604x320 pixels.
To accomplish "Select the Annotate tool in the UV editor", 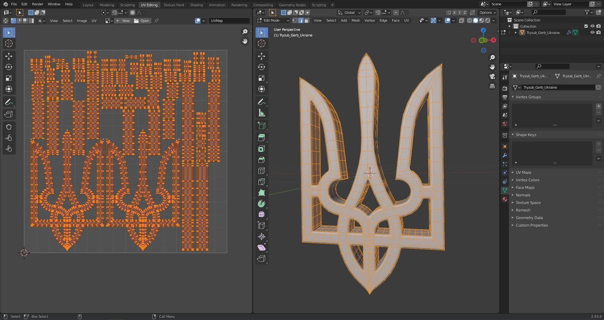I will pos(9,102).
